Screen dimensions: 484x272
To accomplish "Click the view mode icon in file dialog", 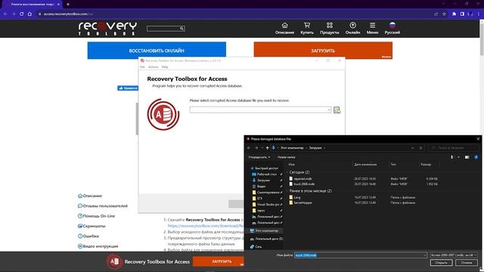I will click(452, 157).
